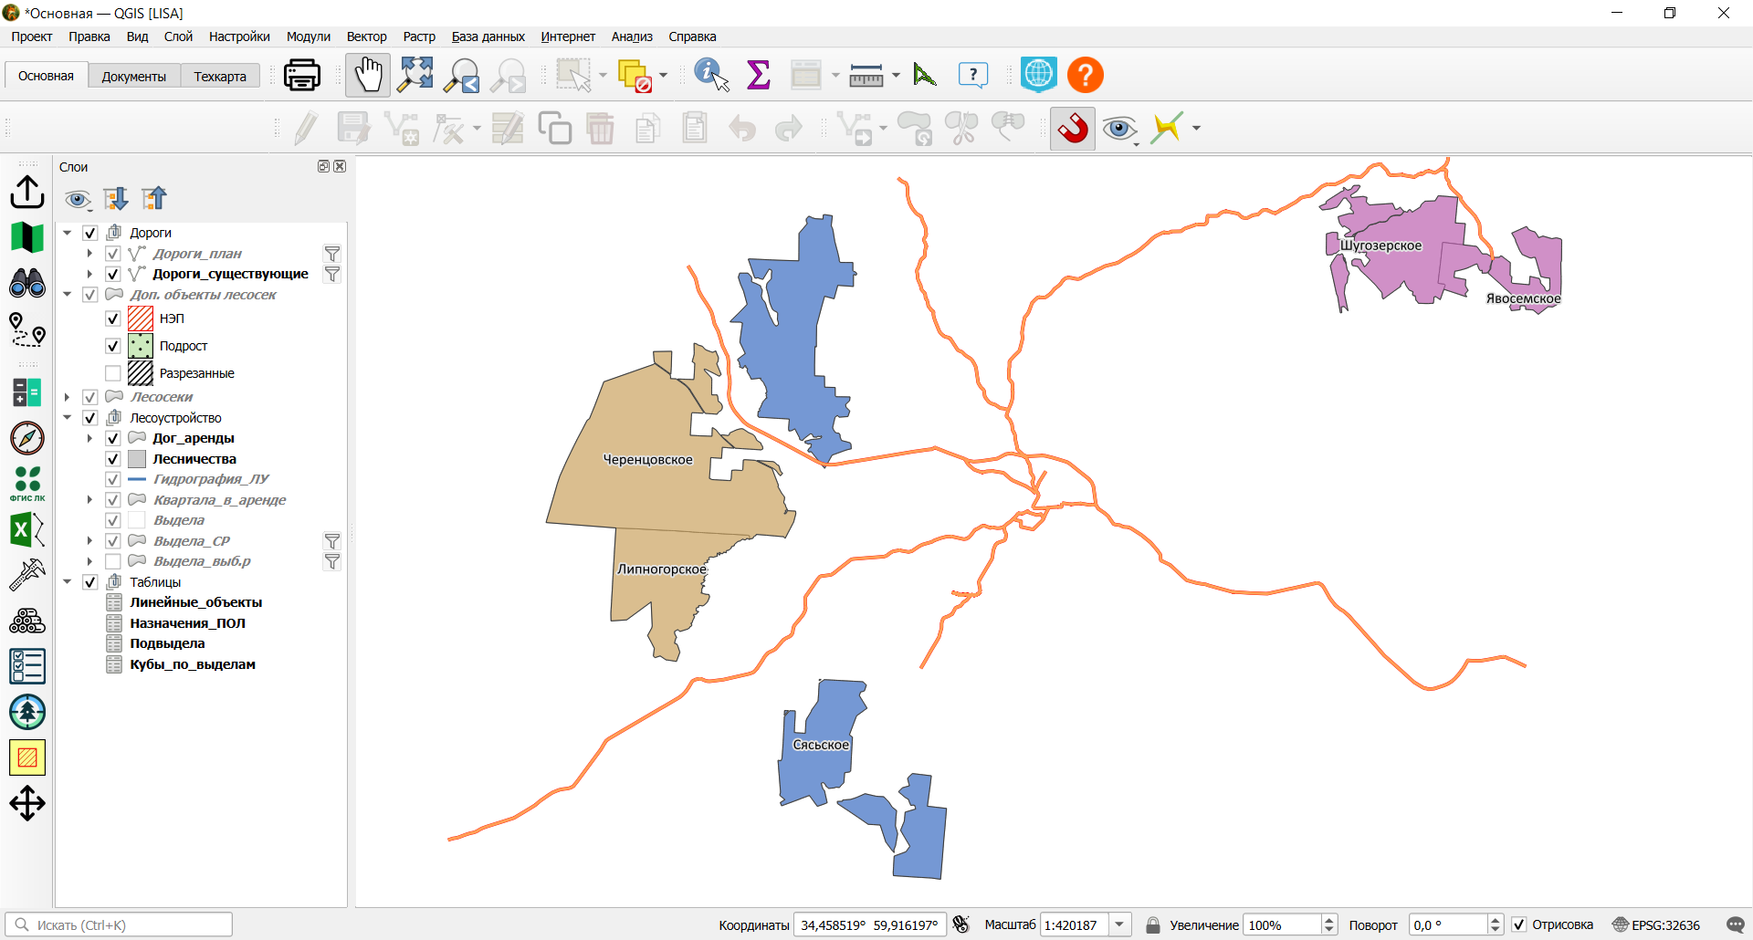1753x940 pixels.
Task: Uncheck the Лесничества layer checkbox
Action: click(113, 459)
